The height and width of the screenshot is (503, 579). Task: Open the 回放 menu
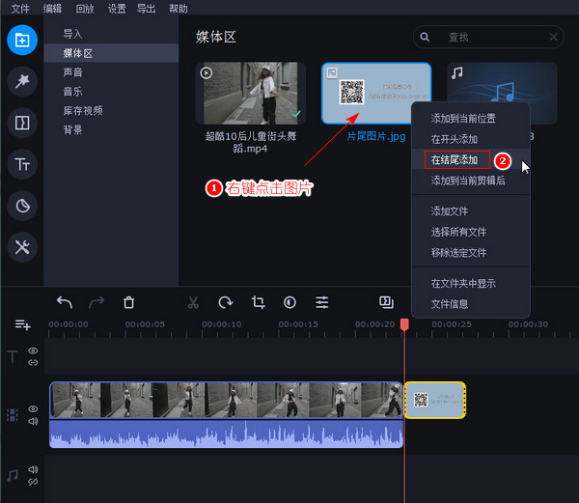click(x=85, y=9)
